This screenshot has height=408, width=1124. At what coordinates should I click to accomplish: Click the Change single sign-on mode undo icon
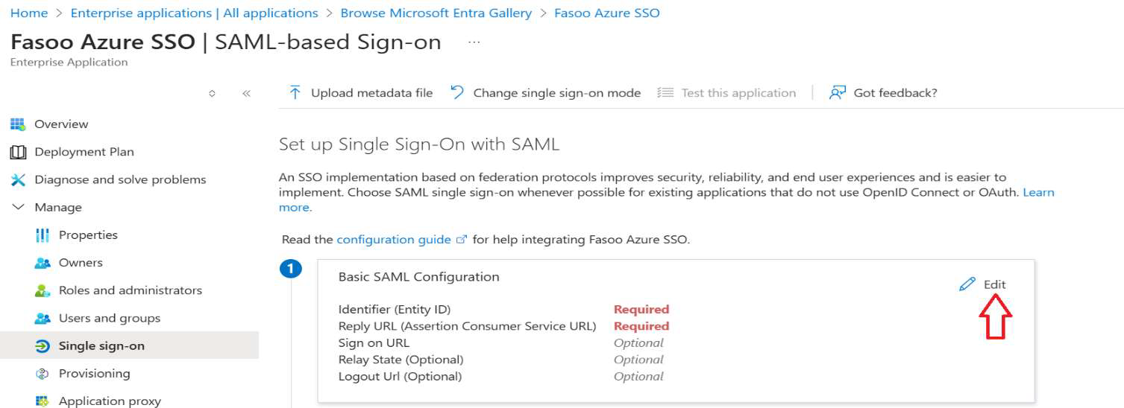(457, 93)
